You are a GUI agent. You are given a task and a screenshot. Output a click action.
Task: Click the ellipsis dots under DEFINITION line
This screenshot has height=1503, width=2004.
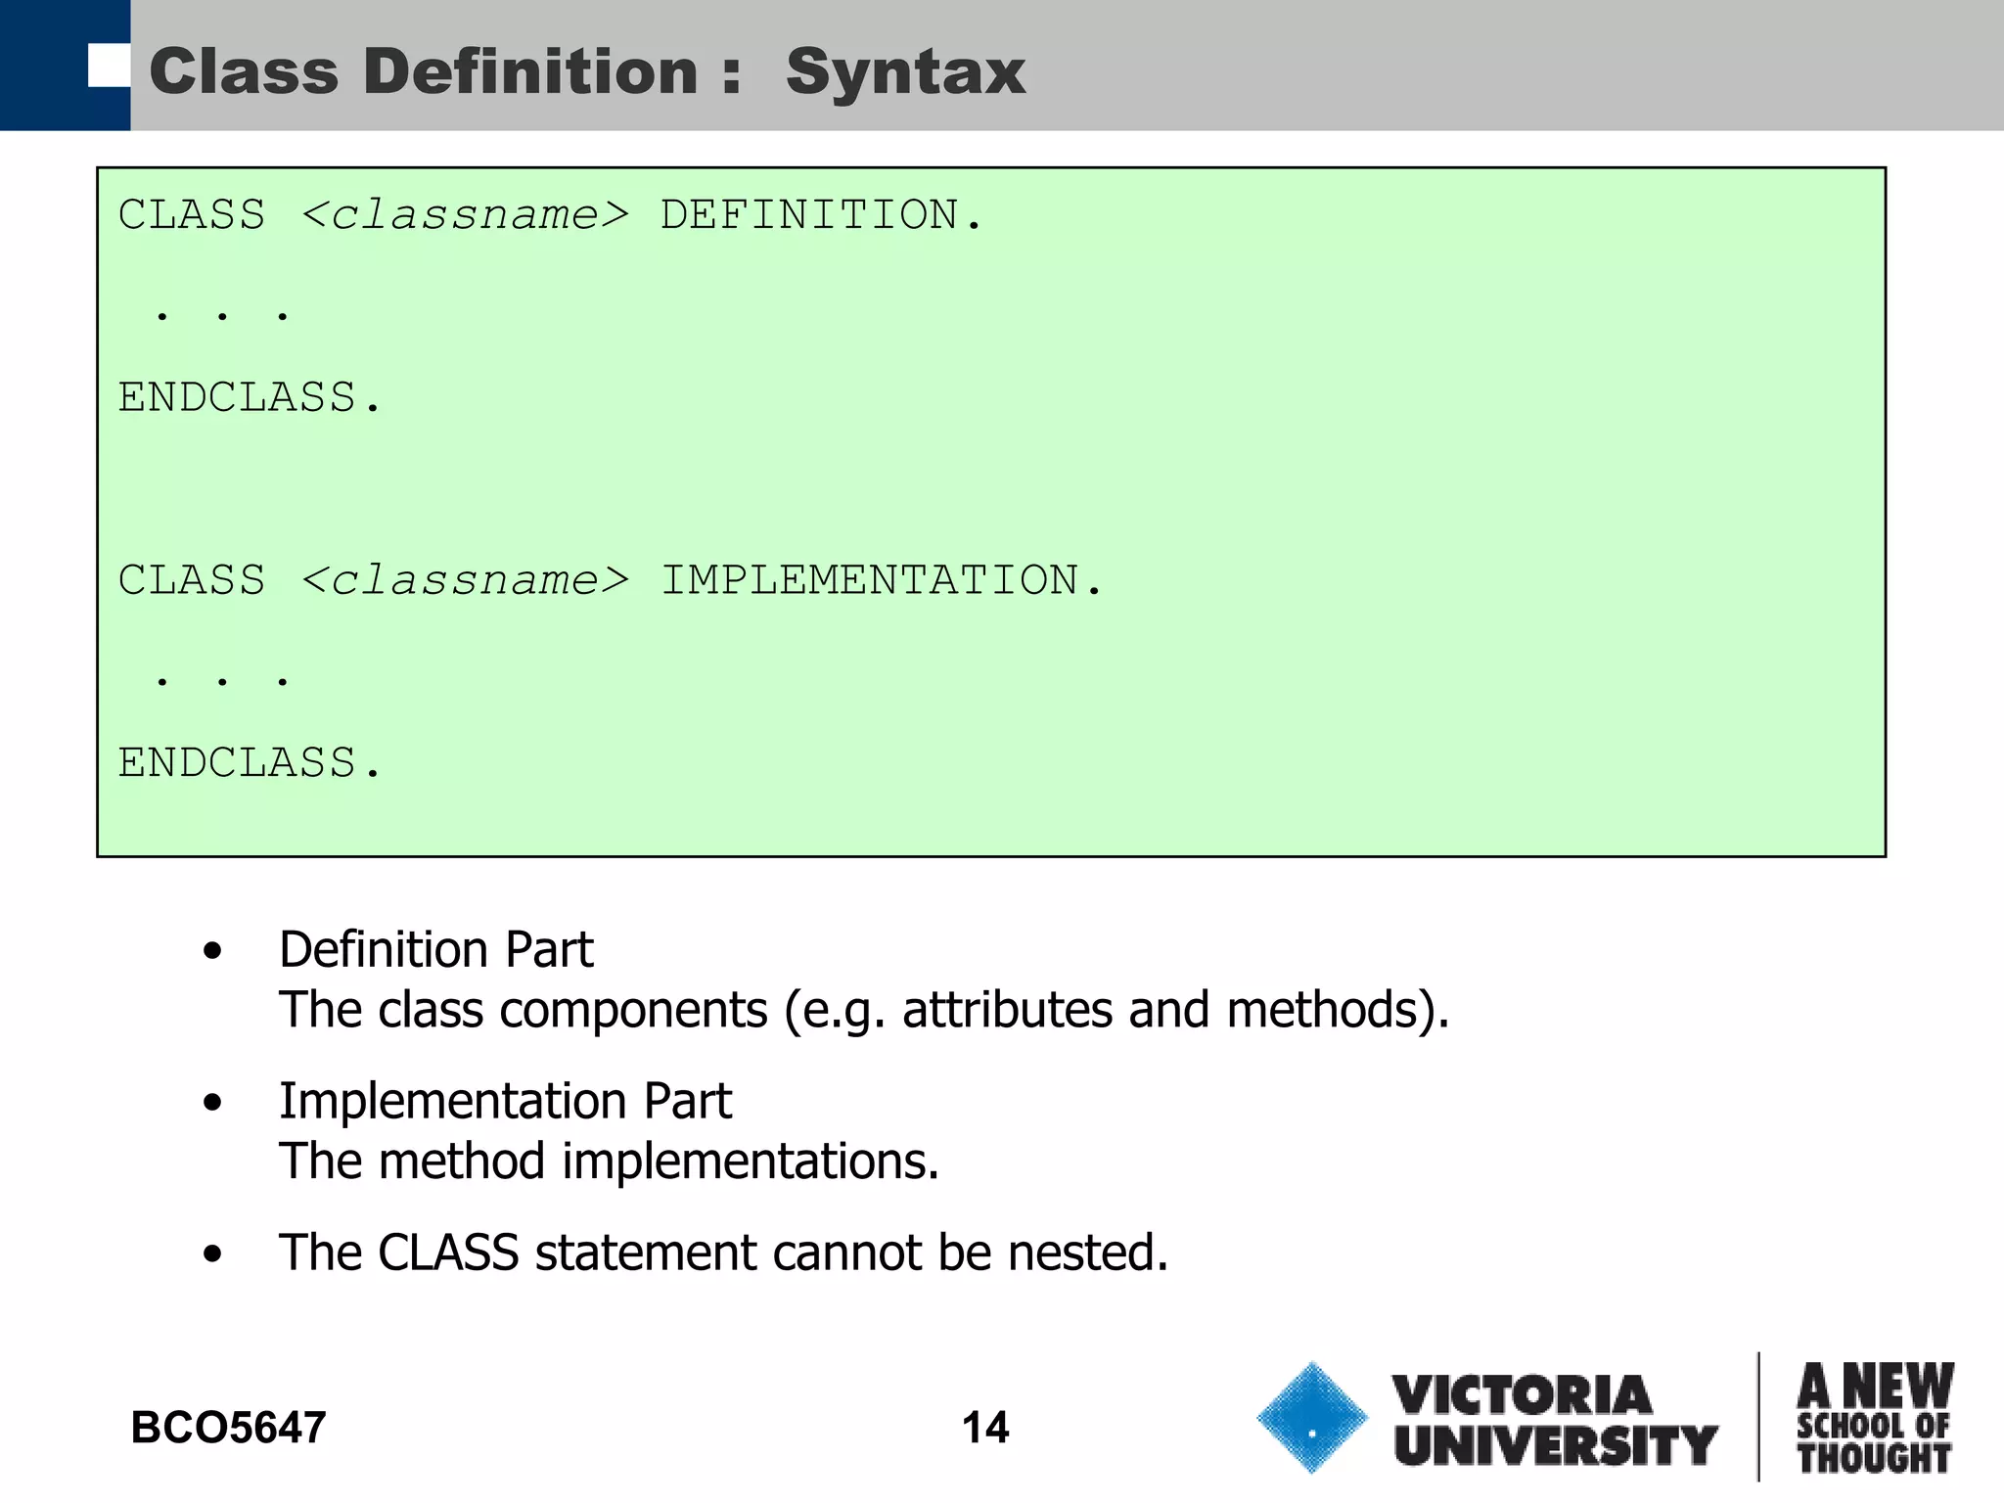coord(222,316)
